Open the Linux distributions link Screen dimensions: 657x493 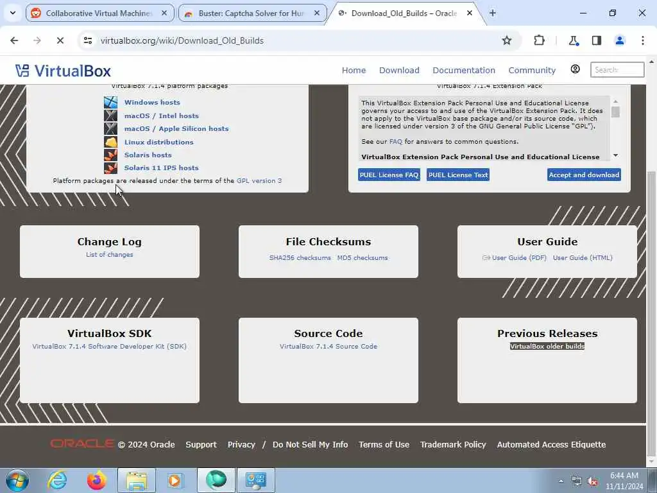click(159, 142)
